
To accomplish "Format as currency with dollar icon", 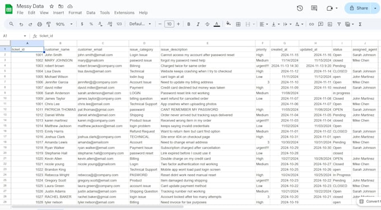I will click(82, 24).
